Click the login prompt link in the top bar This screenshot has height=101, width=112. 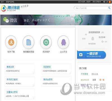pos(84,2)
